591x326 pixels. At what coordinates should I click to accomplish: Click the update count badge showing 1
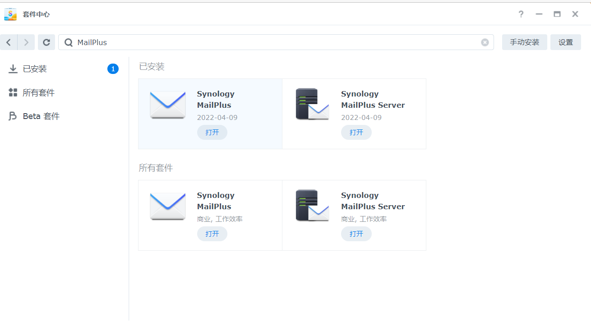coord(113,69)
